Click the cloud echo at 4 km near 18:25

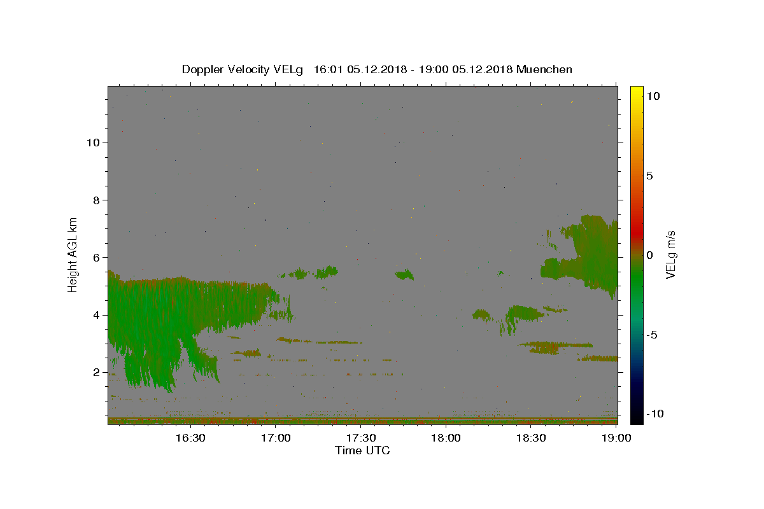pyautogui.click(x=525, y=313)
